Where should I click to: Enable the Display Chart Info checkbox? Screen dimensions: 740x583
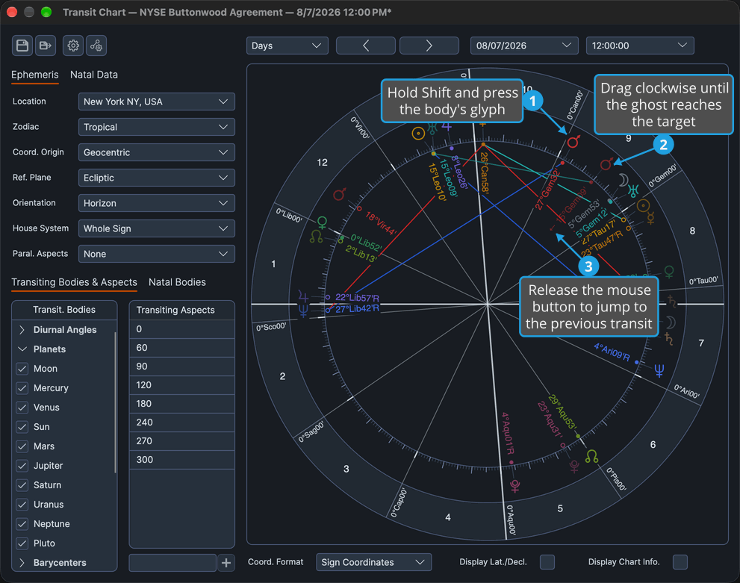click(680, 562)
